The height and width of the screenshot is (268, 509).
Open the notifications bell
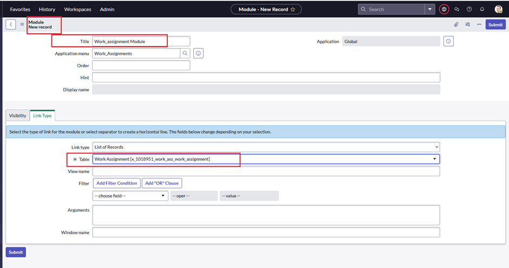(x=482, y=9)
